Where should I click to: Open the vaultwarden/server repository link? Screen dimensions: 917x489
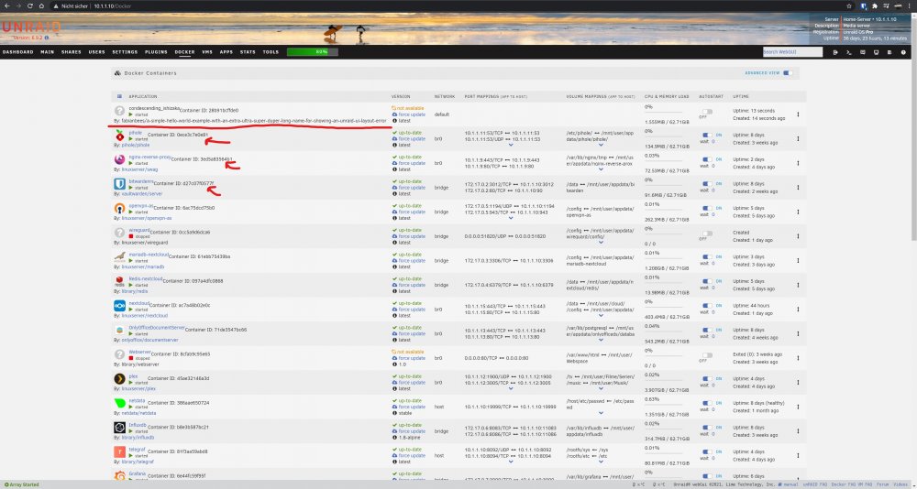tap(142, 193)
